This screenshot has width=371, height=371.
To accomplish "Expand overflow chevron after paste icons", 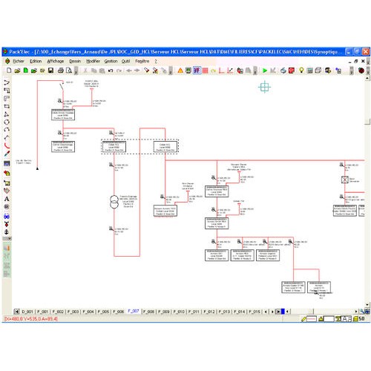I will click(x=171, y=70).
